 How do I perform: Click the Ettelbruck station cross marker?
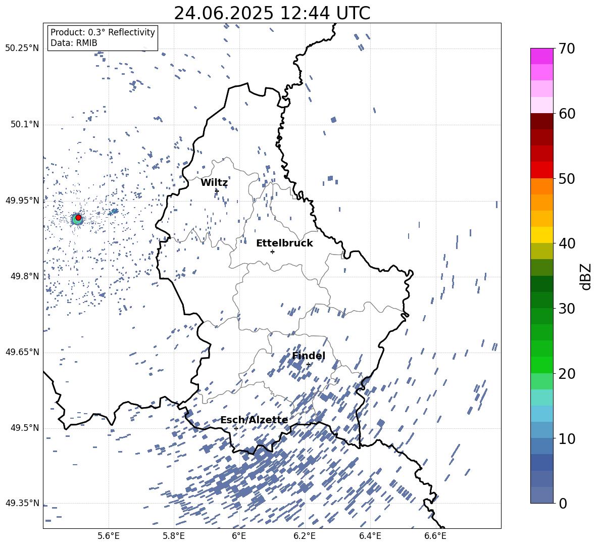tap(272, 252)
